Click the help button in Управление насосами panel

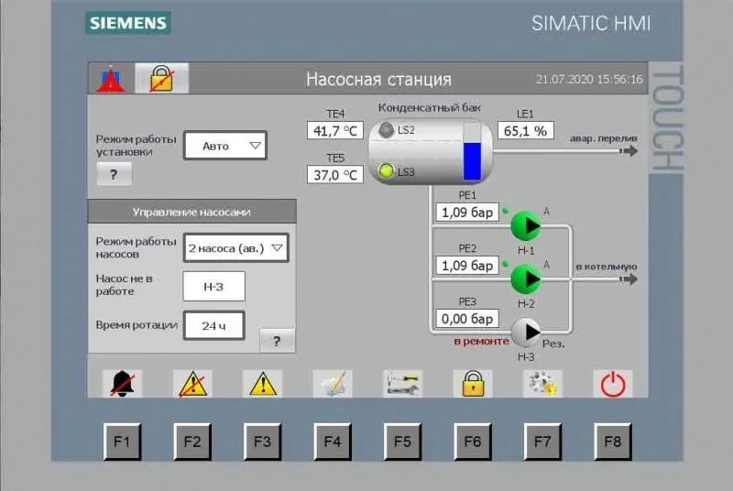tap(278, 341)
